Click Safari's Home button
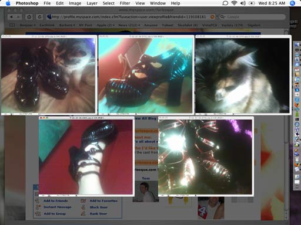The height and width of the screenshot is (225, 301). (x=29, y=17)
